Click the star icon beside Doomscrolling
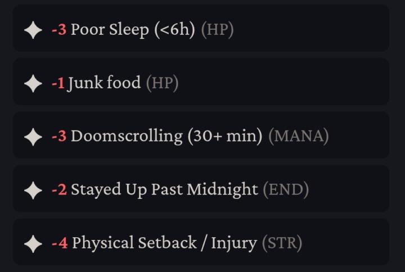The height and width of the screenshot is (272, 405). (33, 137)
